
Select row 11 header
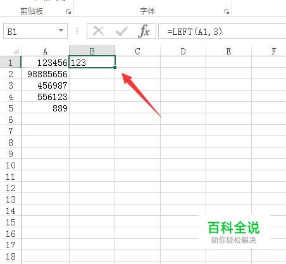[11, 176]
